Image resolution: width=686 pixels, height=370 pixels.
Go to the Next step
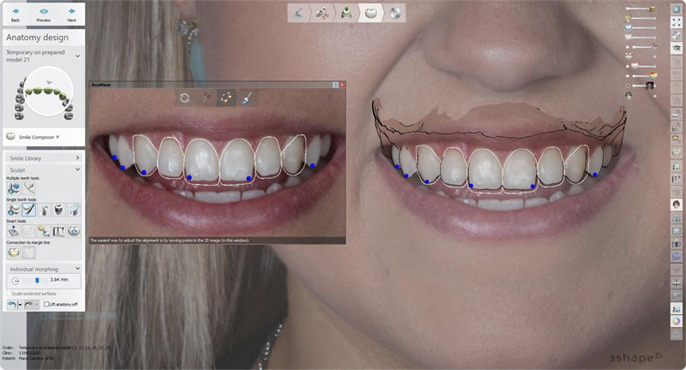71,14
